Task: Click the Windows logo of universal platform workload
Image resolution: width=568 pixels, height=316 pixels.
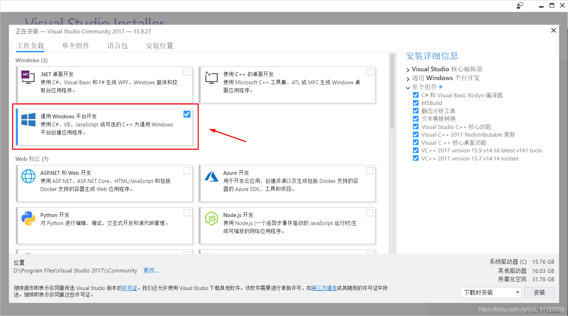Action: click(28, 120)
